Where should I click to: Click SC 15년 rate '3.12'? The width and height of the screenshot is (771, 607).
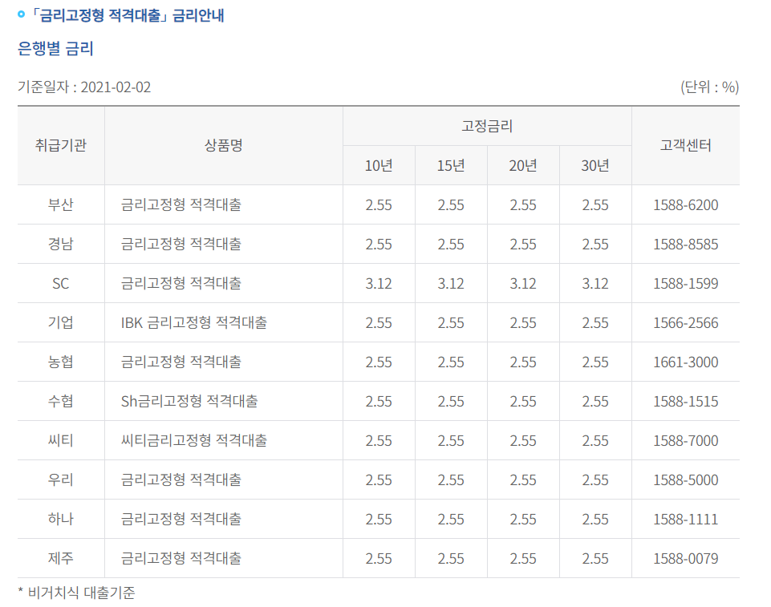point(451,284)
